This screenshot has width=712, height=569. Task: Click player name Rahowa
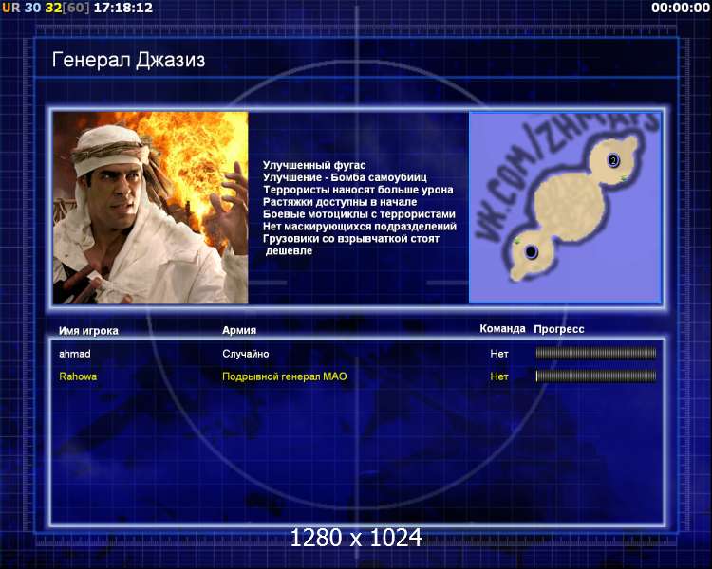pyautogui.click(x=78, y=376)
